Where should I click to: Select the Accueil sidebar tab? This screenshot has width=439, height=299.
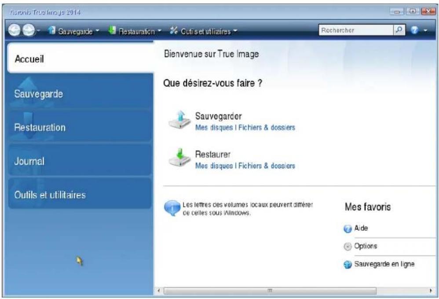(80, 58)
